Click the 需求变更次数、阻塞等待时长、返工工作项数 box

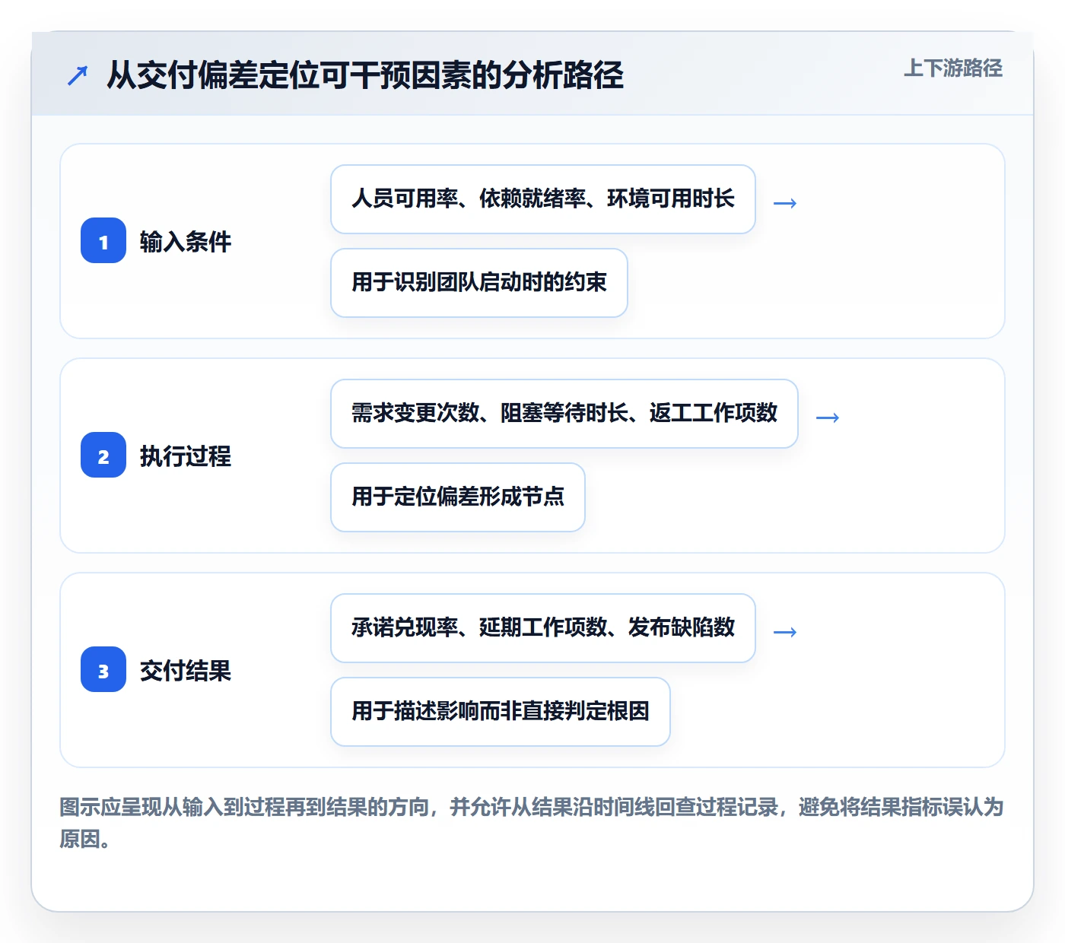click(564, 414)
